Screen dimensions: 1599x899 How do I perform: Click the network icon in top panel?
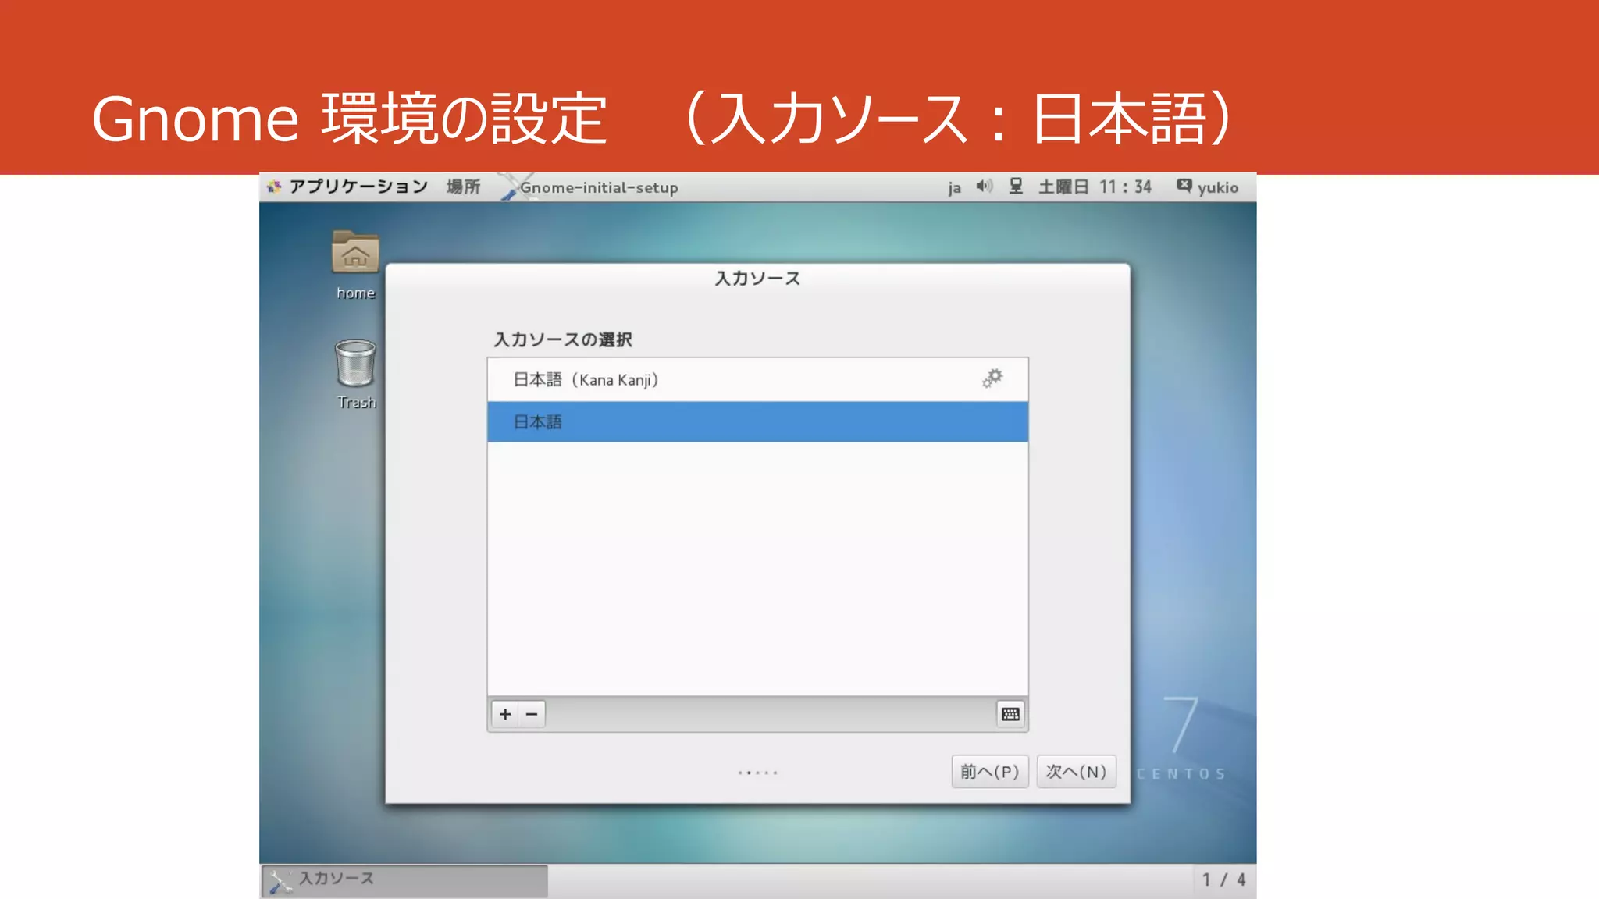coord(1016,187)
